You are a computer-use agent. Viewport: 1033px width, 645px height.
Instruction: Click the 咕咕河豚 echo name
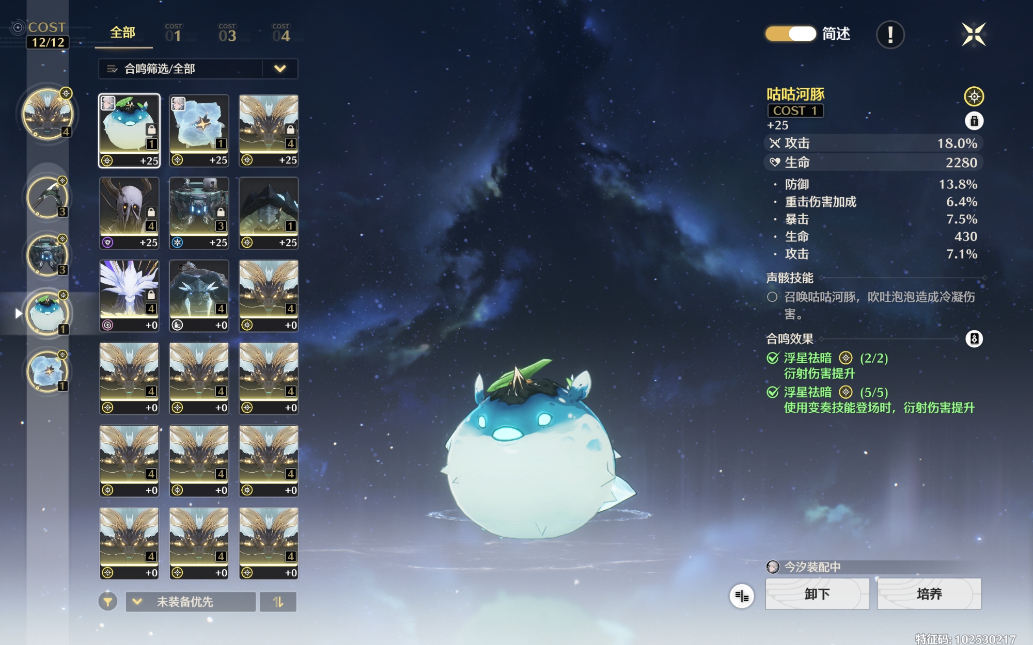[795, 94]
